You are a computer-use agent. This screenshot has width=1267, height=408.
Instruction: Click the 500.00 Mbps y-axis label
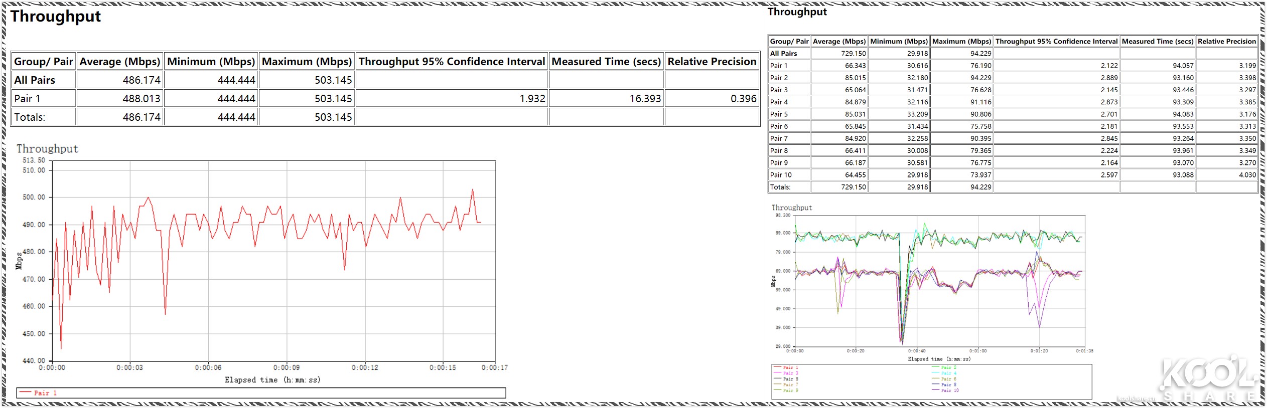[x=34, y=197]
